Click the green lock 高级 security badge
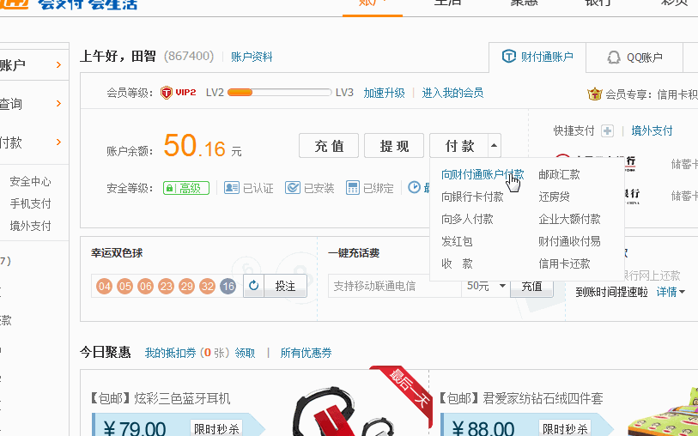This screenshot has height=436, width=698. point(186,188)
